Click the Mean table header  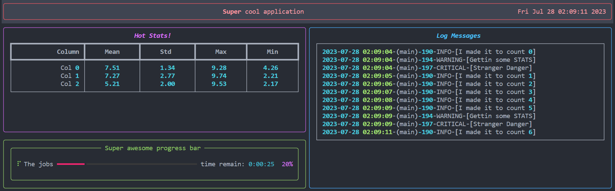click(112, 52)
